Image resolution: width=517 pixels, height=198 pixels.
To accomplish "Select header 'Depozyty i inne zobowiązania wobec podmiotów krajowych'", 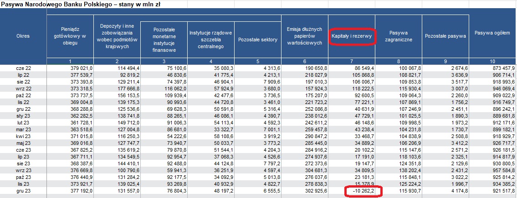I will 117,36.
